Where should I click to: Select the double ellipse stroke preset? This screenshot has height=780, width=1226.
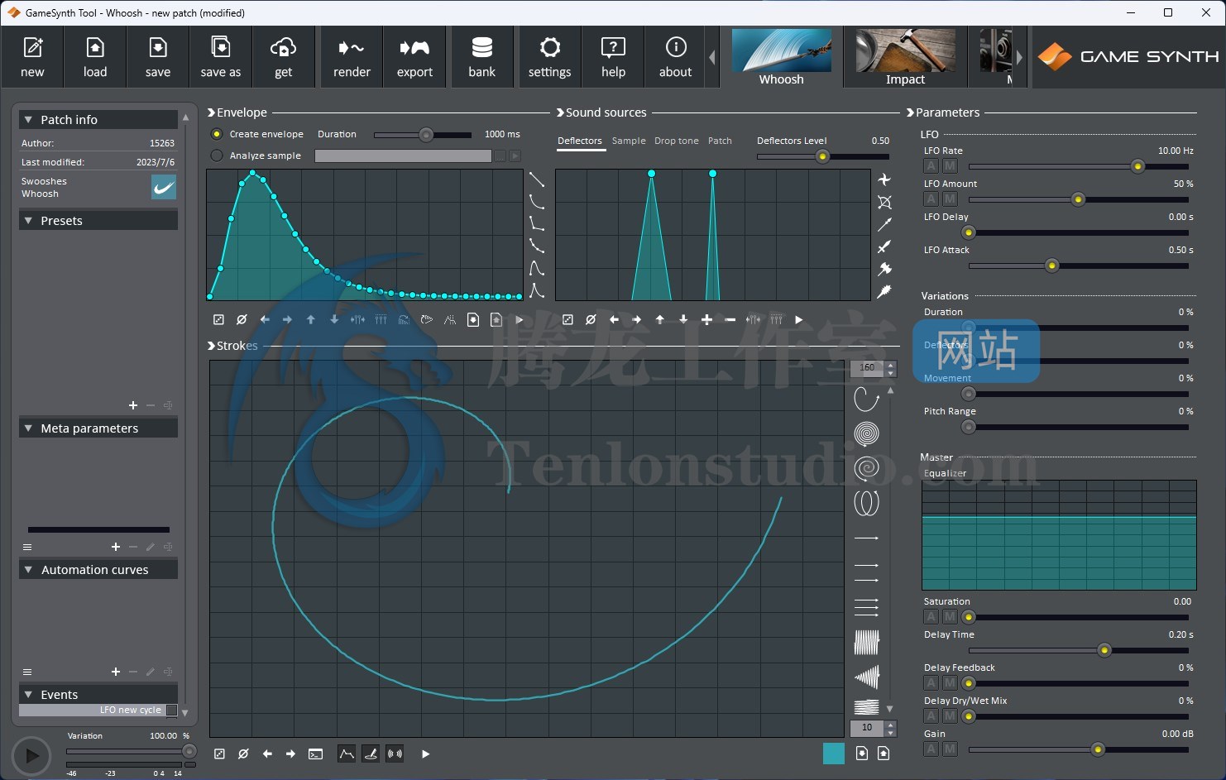[866, 503]
